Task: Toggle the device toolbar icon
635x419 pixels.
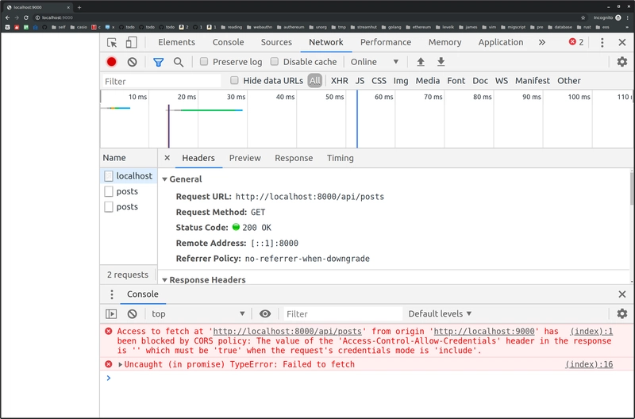Action: [131, 43]
